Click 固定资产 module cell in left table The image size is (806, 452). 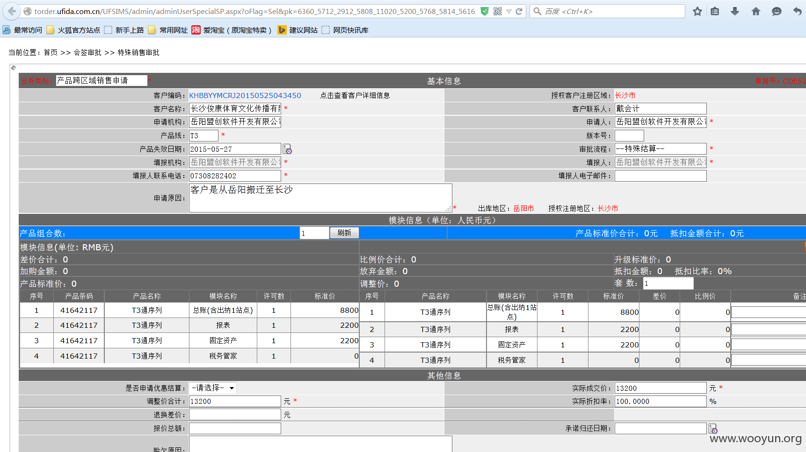coord(223,340)
